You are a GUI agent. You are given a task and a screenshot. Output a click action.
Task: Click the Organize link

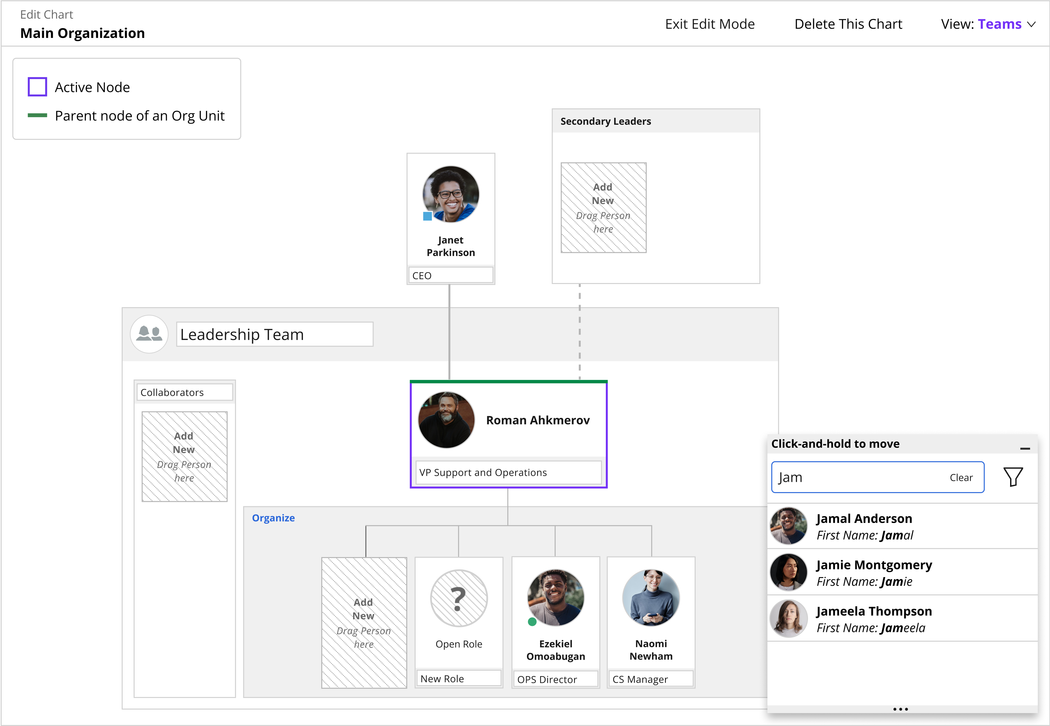point(273,518)
